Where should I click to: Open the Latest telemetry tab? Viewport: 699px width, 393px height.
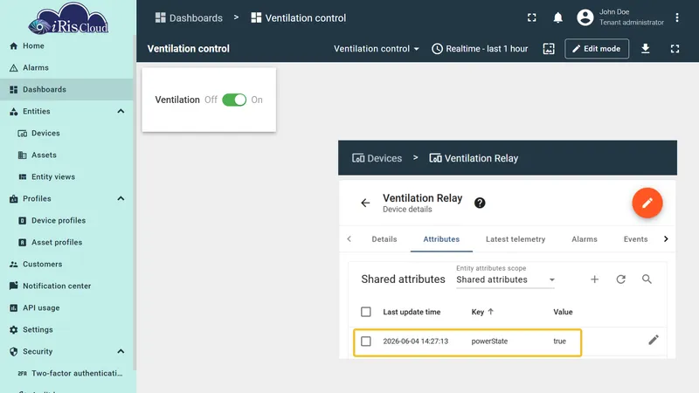(516, 239)
